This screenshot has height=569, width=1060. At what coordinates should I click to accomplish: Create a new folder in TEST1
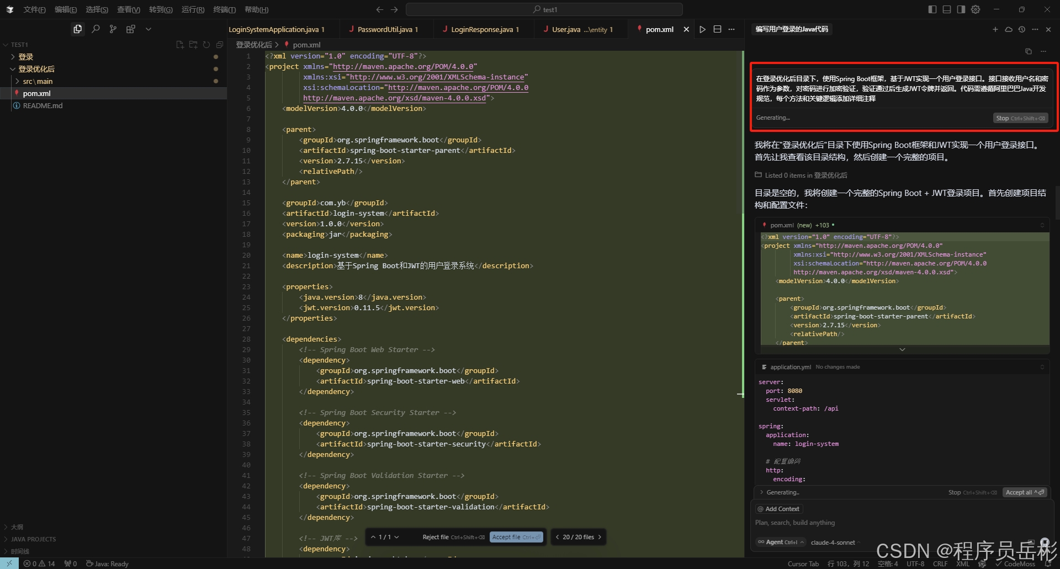pos(193,45)
